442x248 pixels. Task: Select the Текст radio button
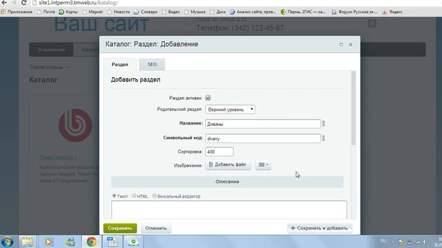click(x=114, y=196)
